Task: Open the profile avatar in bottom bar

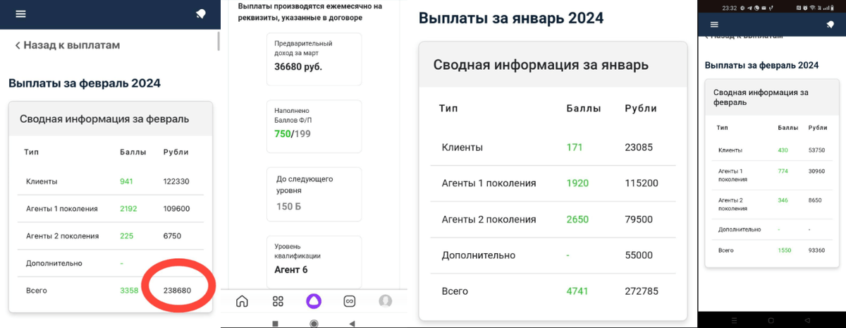Action: coord(385,301)
